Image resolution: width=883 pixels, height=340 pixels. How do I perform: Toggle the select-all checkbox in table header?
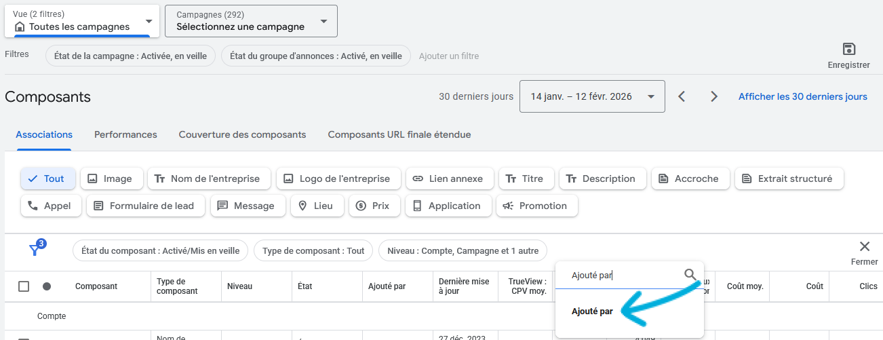click(x=24, y=286)
